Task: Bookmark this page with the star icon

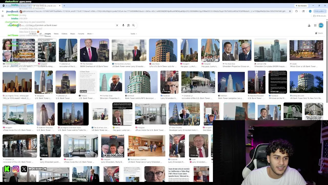Action: [x=290, y=11]
